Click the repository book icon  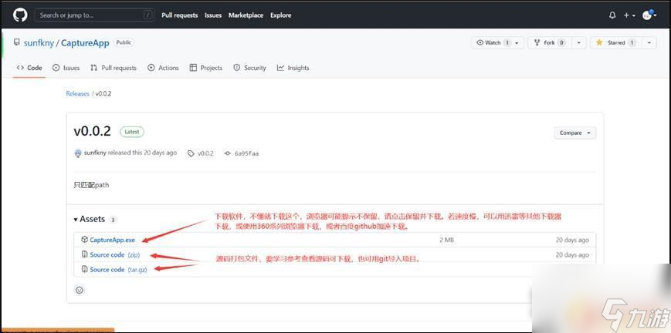click(17, 42)
